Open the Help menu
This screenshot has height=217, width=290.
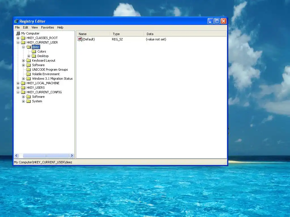[x=60, y=27]
